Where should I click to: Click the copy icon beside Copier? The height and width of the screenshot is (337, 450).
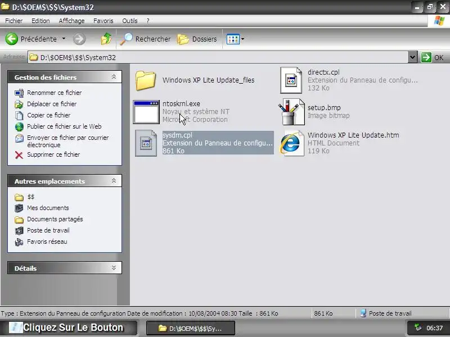click(x=19, y=115)
